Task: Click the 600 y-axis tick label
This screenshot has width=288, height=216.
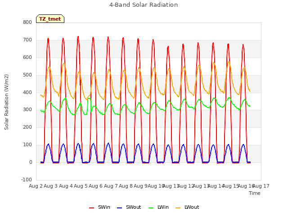Action: (27, 58)
